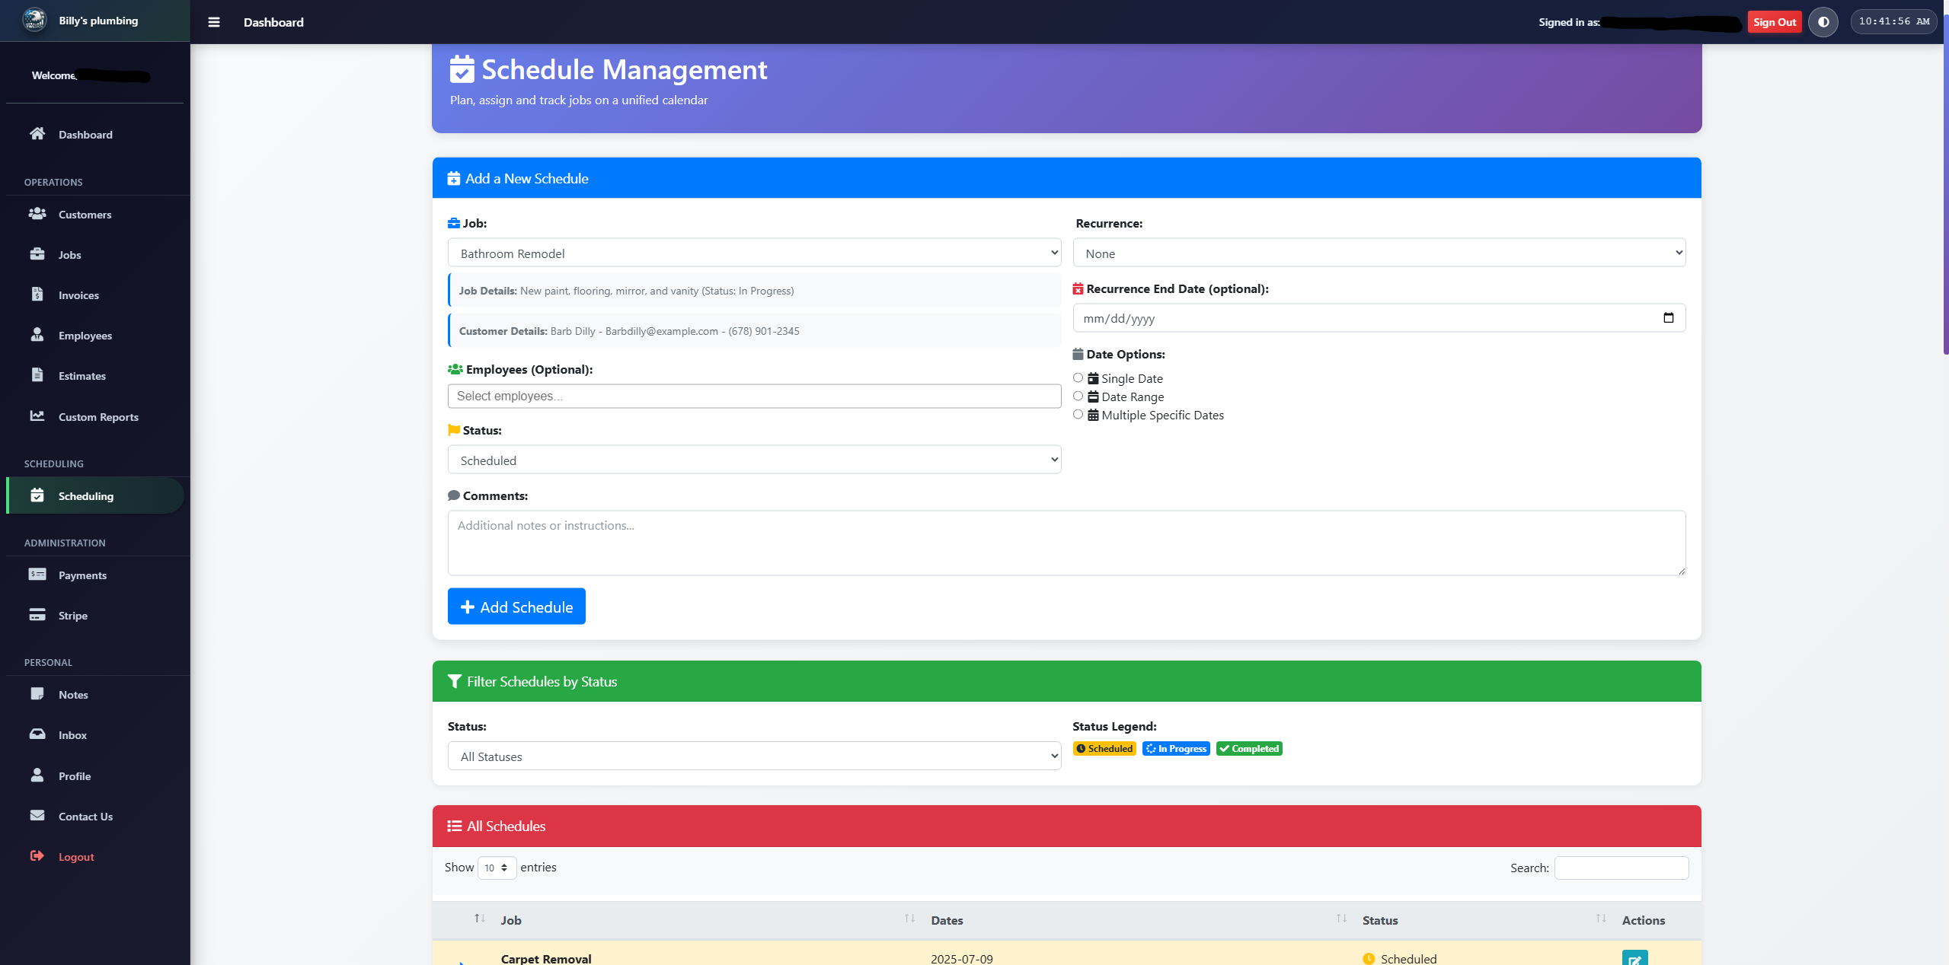Click the Scheduling calendar-check icon
Viewport: 1949px width, 965px height.
(37, 495)
